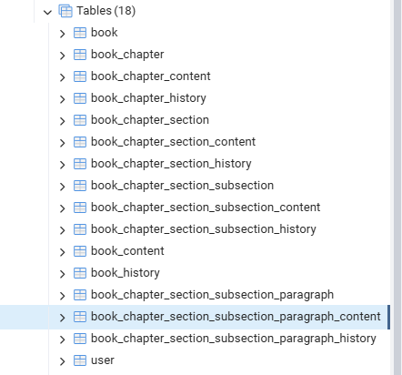402x375 pixels.
Task: Expand the book_chapter_section_history node
Action: [63, 165]
